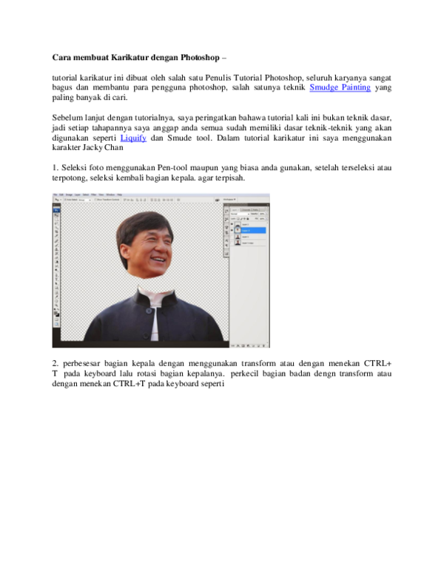Click the Go to Bridge icon in options bar
Viewport: 444px width, 574px height.
coord(218,200)
